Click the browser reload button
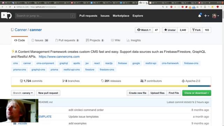Viewport: 224px width, 126px height. tap(10, 7)
